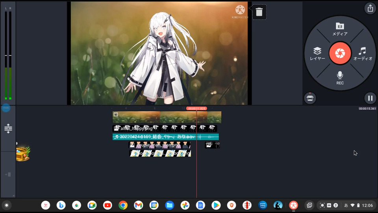Select the meadow background video clip
This screenshot has width=378, height=213.
(167, 117)
